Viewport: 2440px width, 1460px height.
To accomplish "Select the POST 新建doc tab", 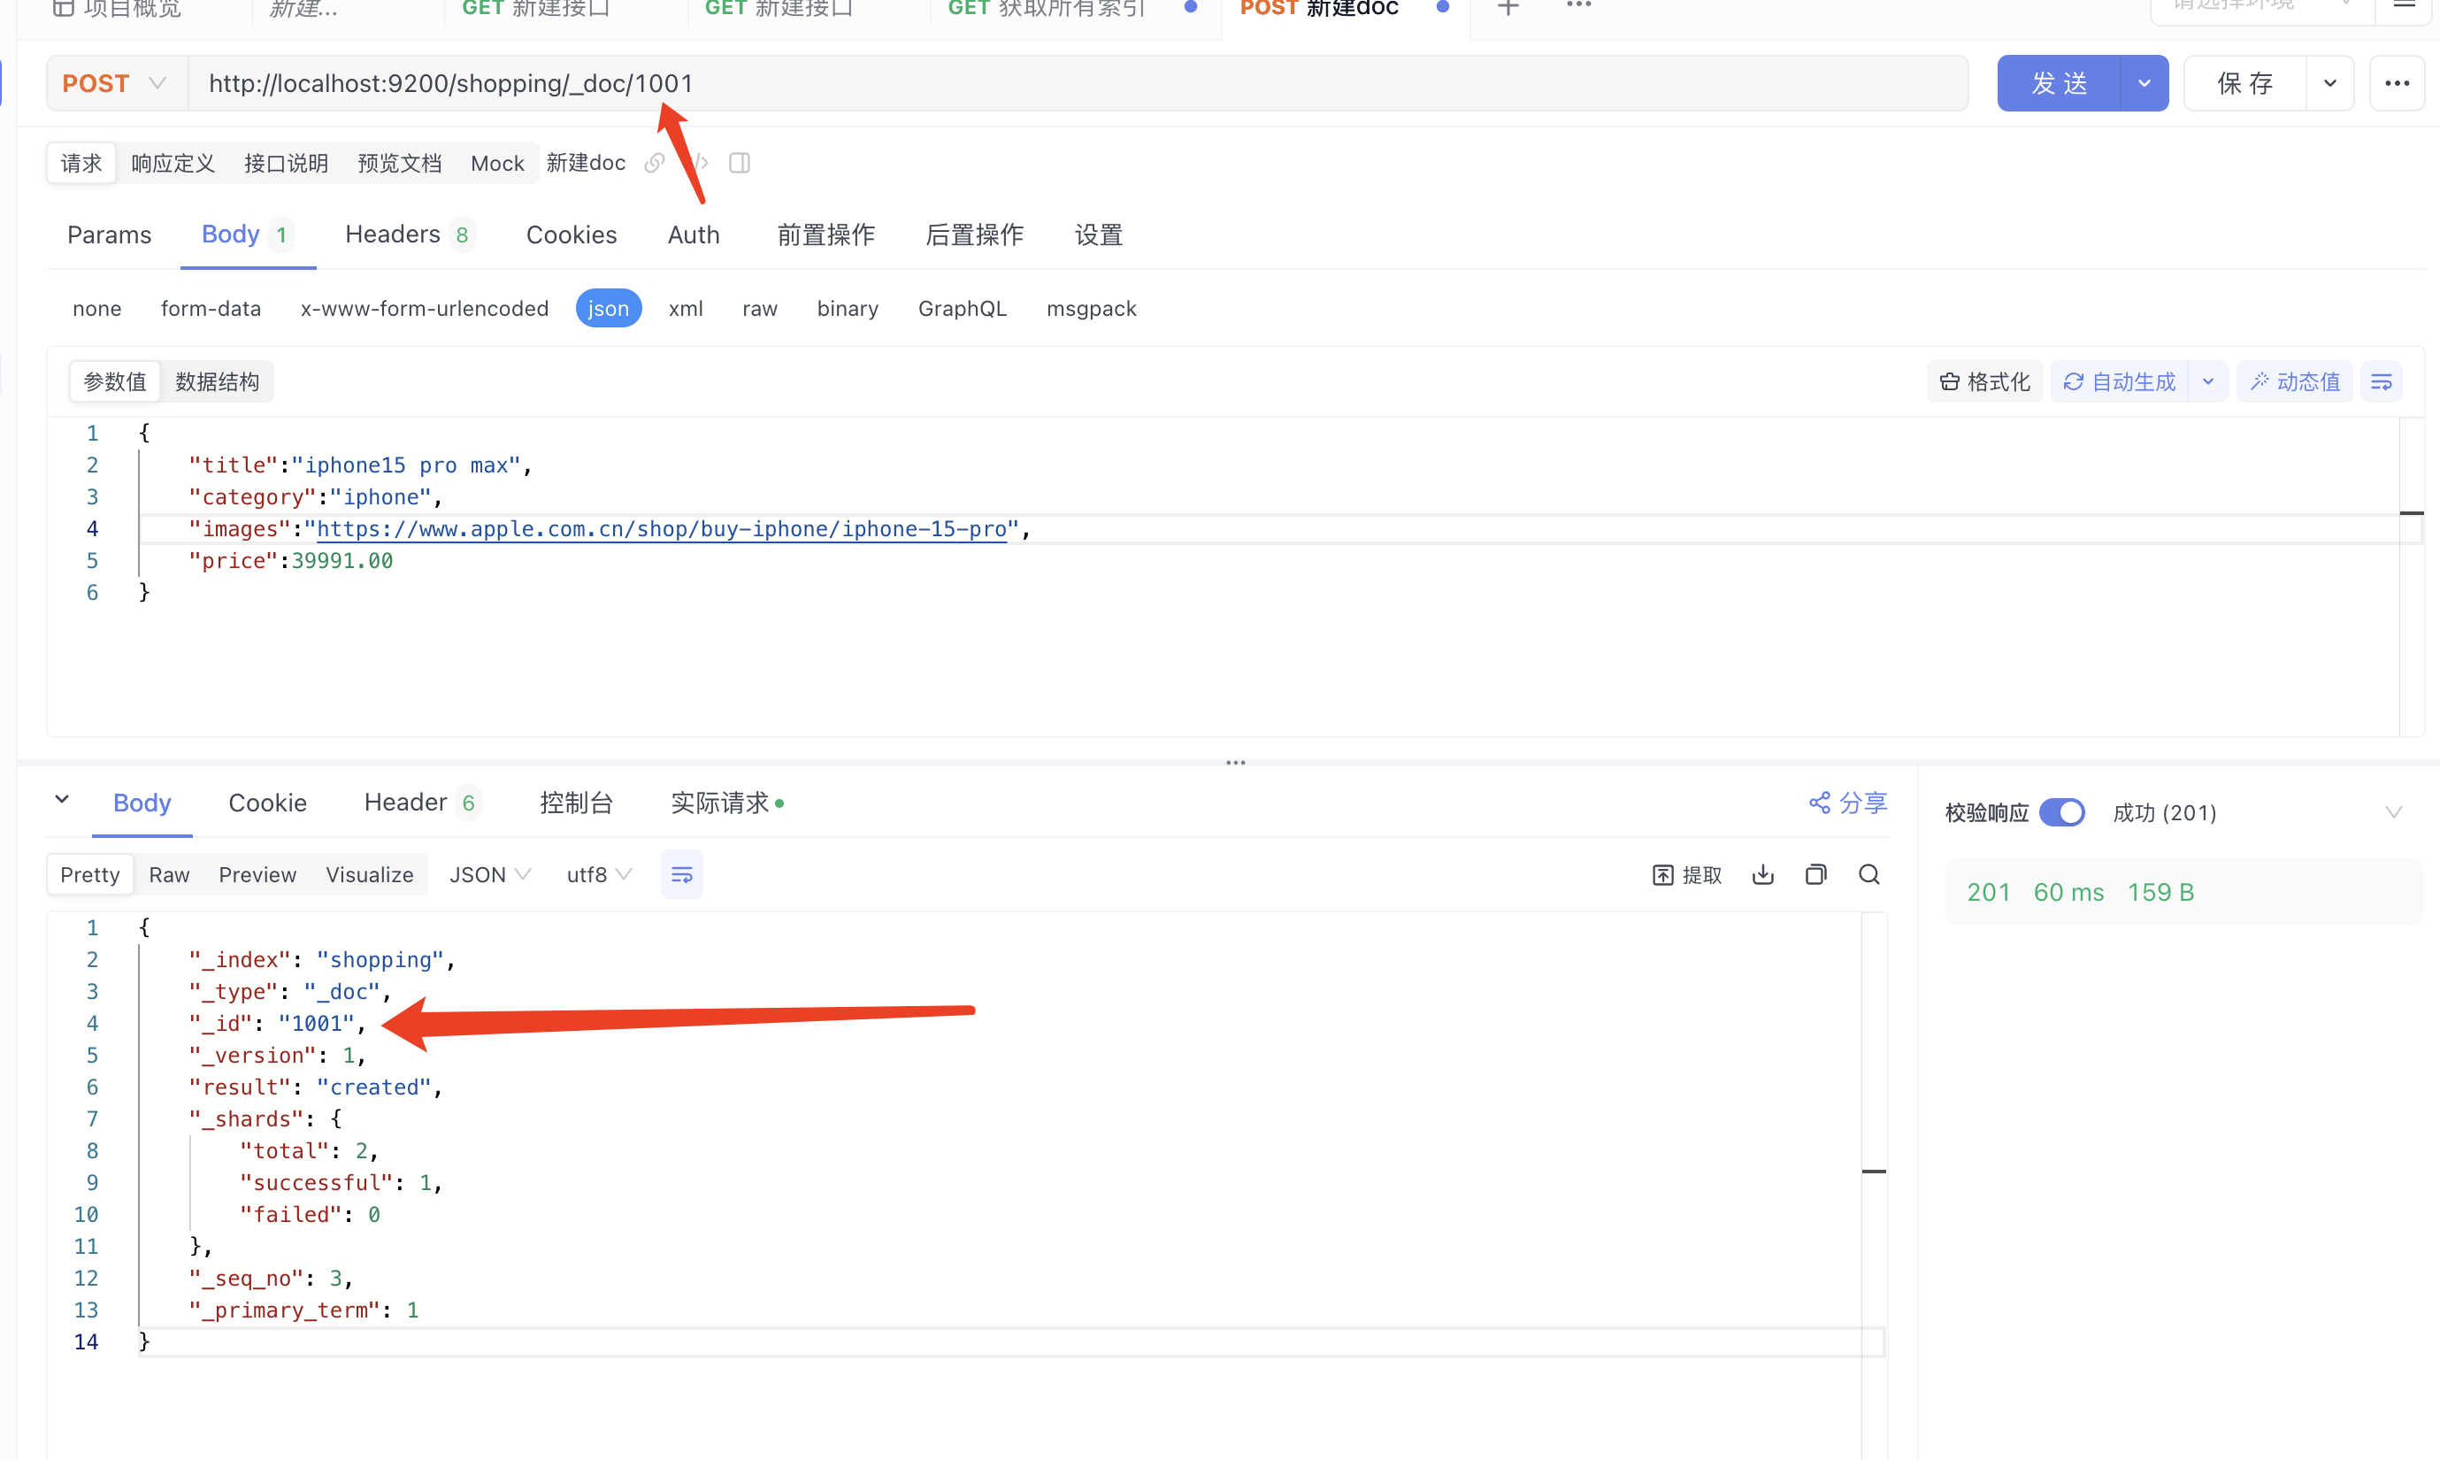I will 1319,9.
